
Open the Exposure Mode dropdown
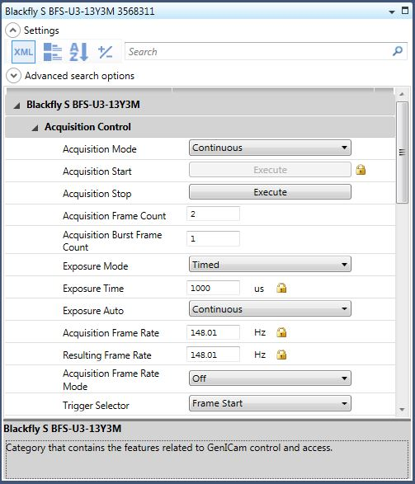click(270, 265)
